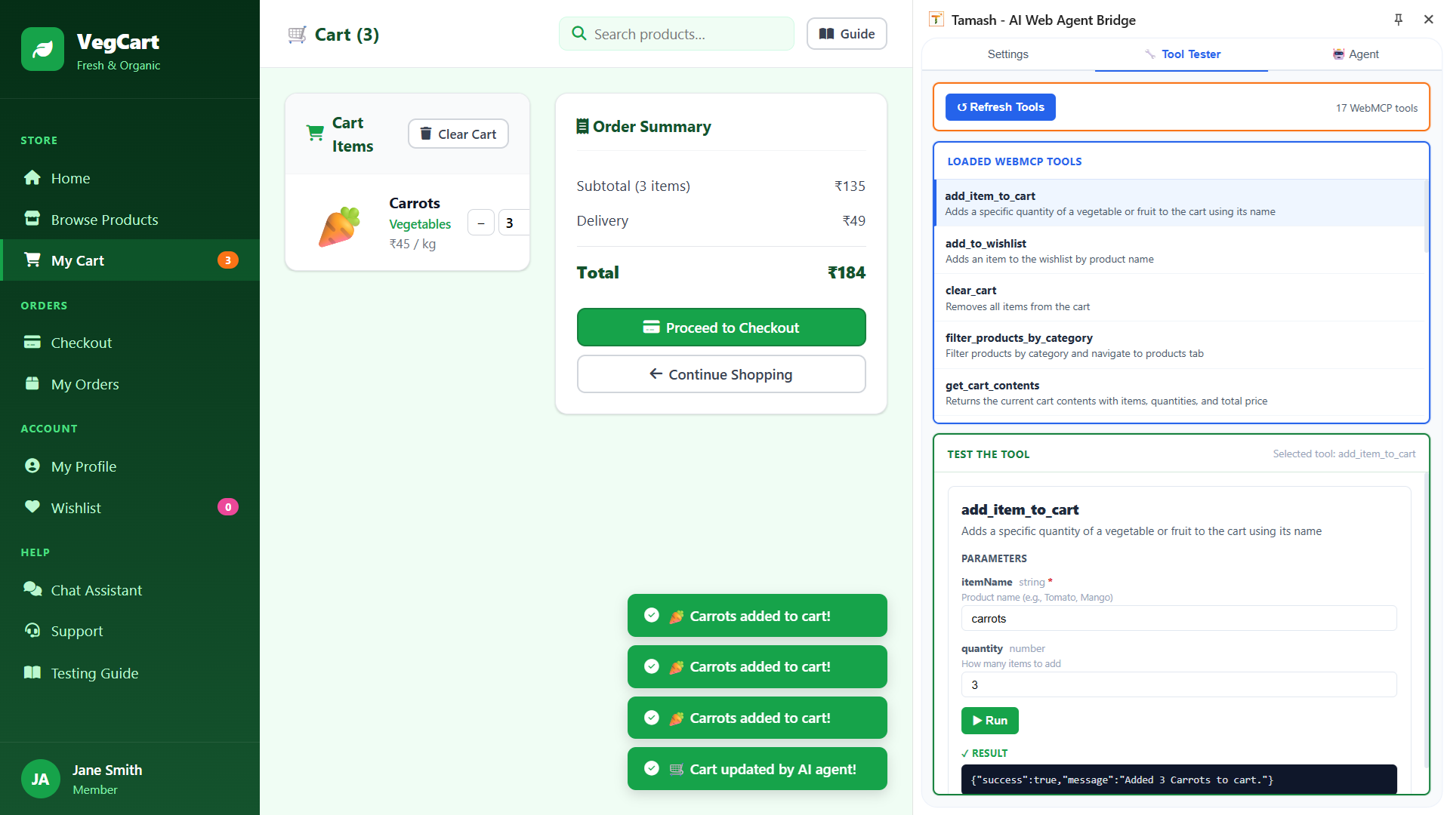Open Wishlist heart item in sidebar
1450x815 pixels.
pyautogui.click(x=76, y=508)
